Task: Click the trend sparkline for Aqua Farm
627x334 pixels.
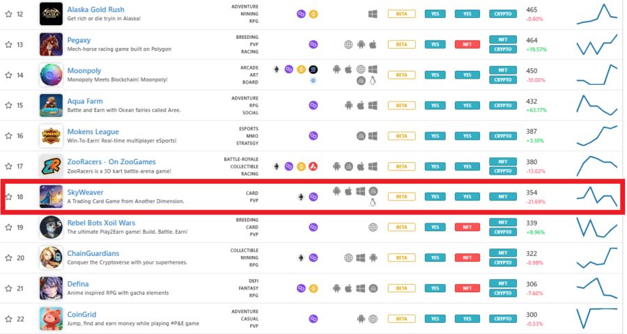Action: pos(597,105)
